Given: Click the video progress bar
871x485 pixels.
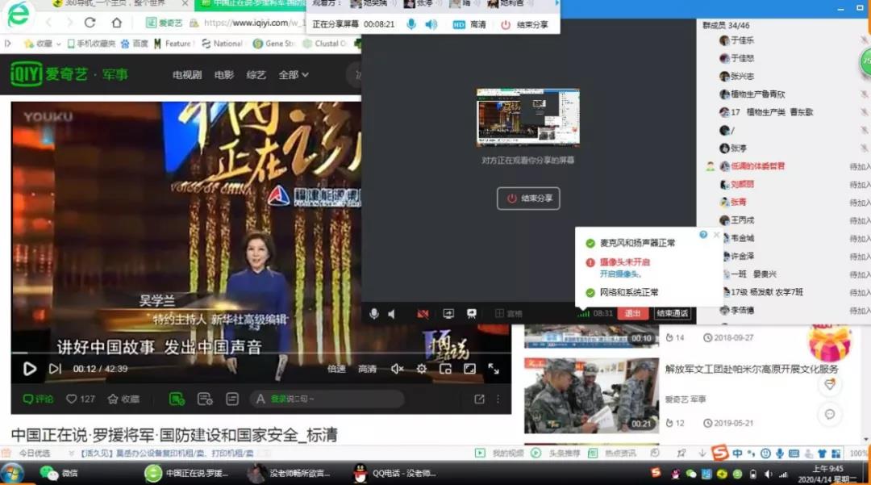Looking at the screenshot, I should click(242, 353).
